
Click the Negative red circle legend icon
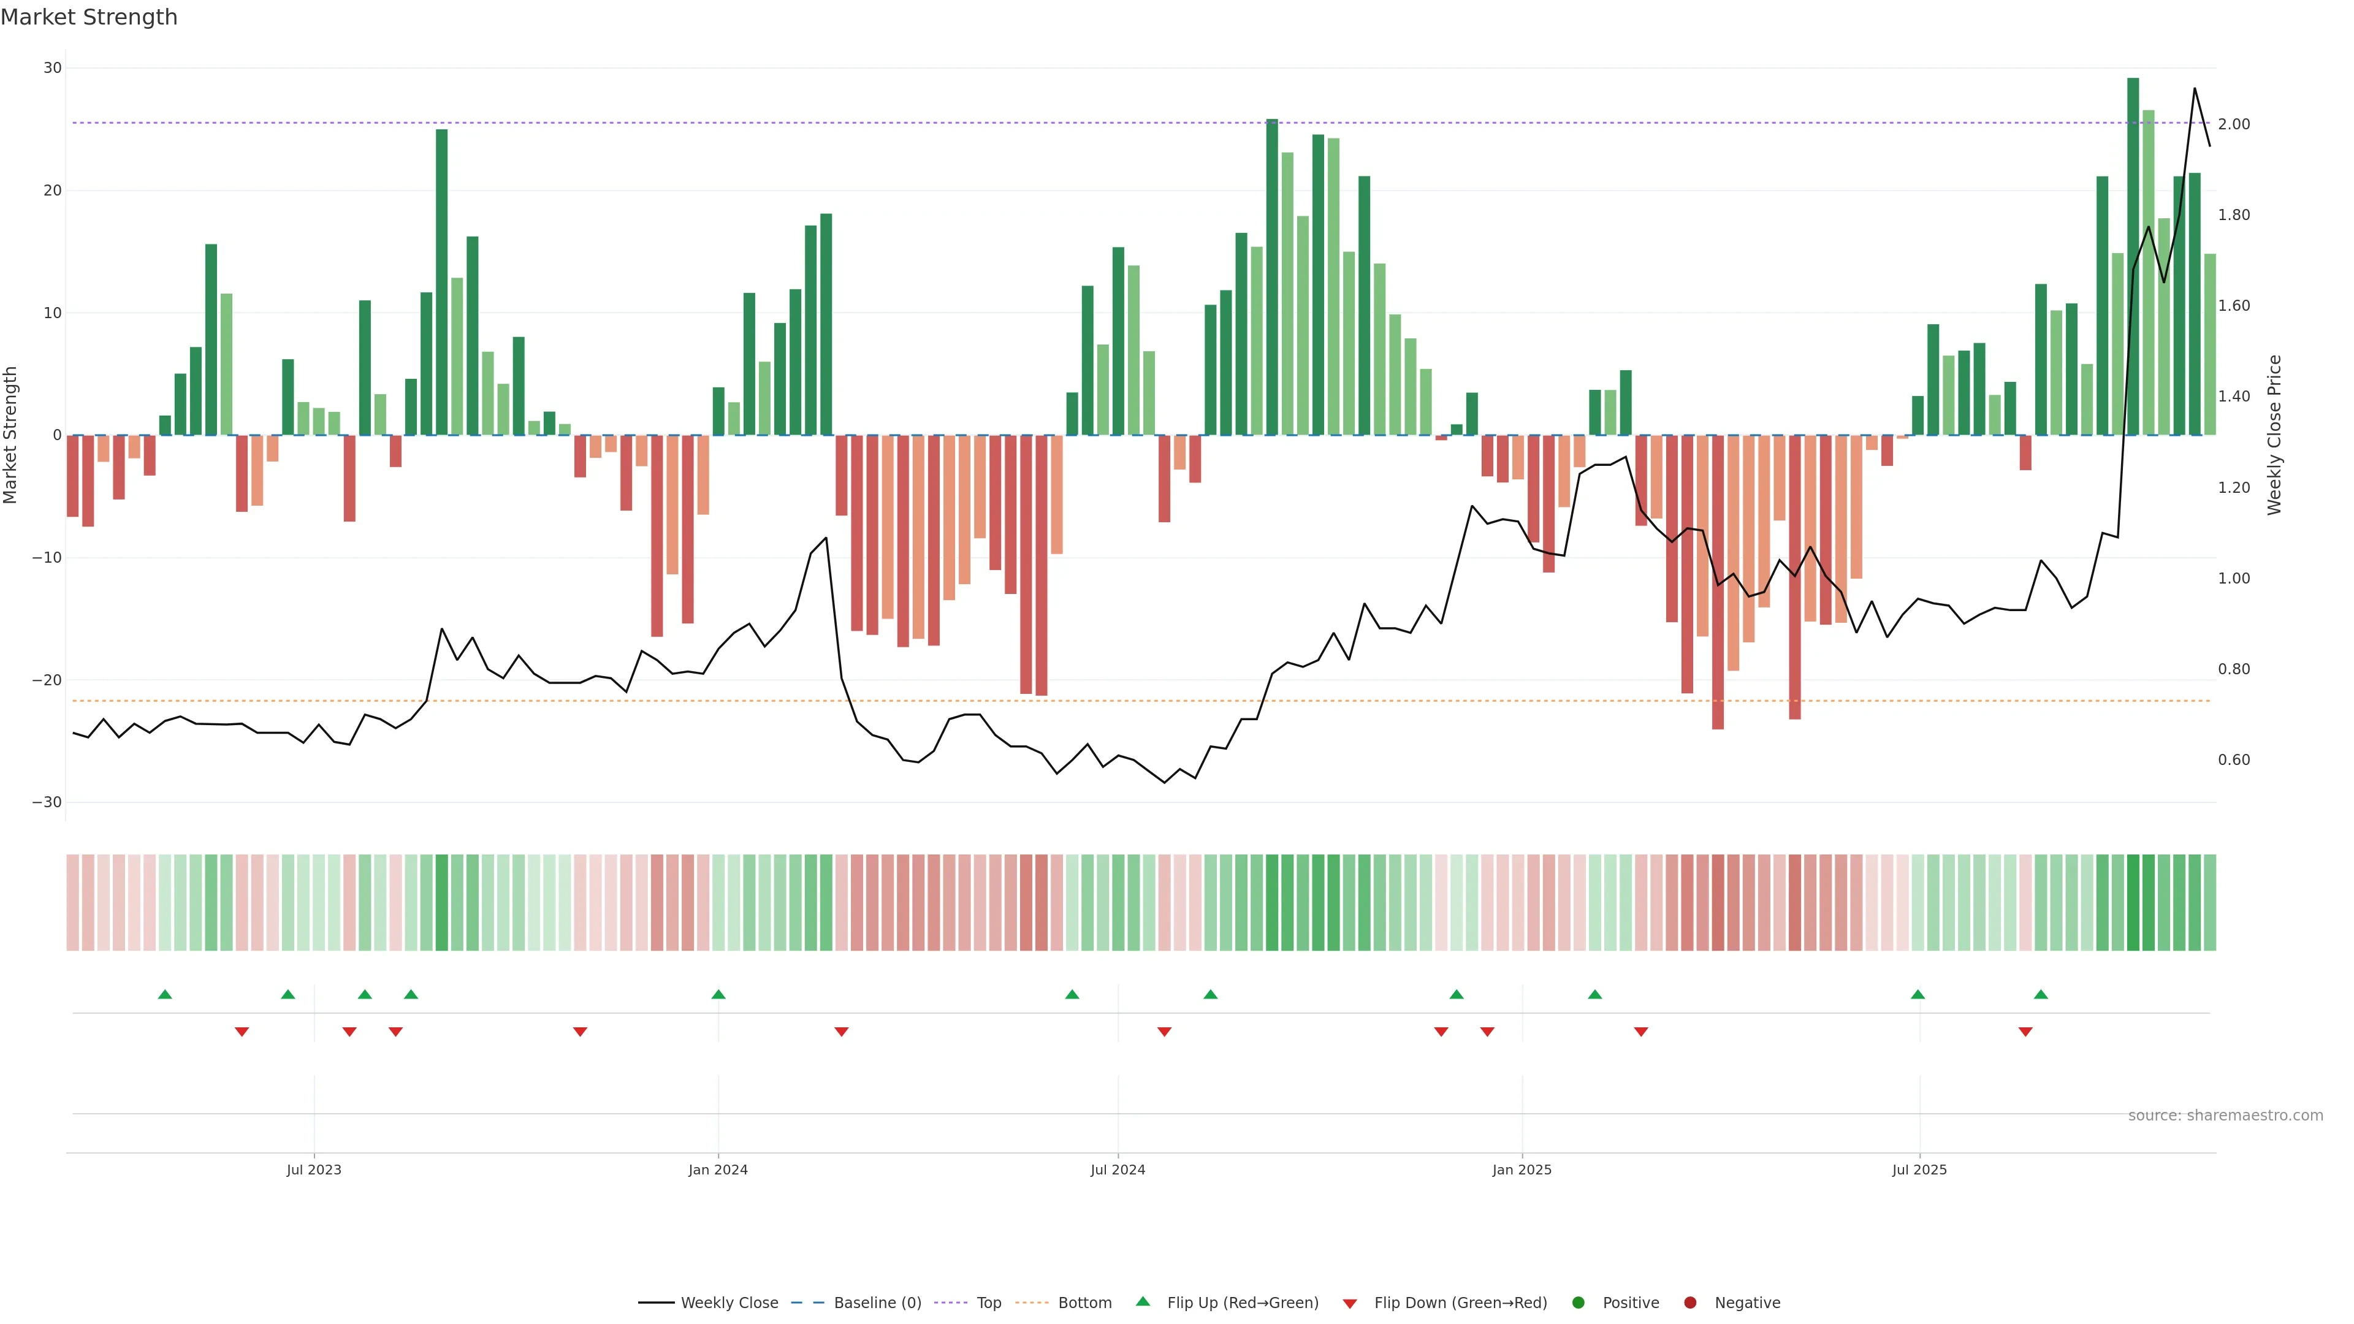pos(1689,1303)
